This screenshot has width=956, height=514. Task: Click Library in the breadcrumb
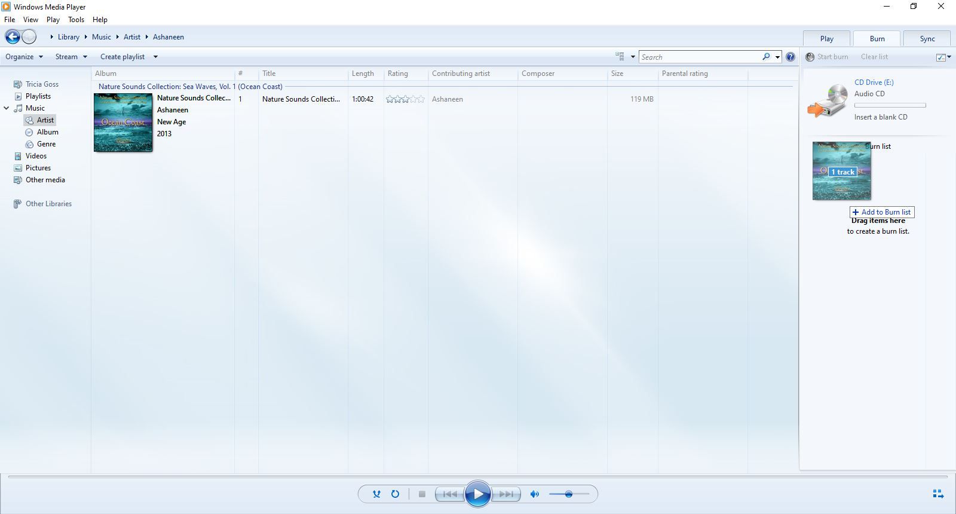pyautogui.click(x=69, y=37)
